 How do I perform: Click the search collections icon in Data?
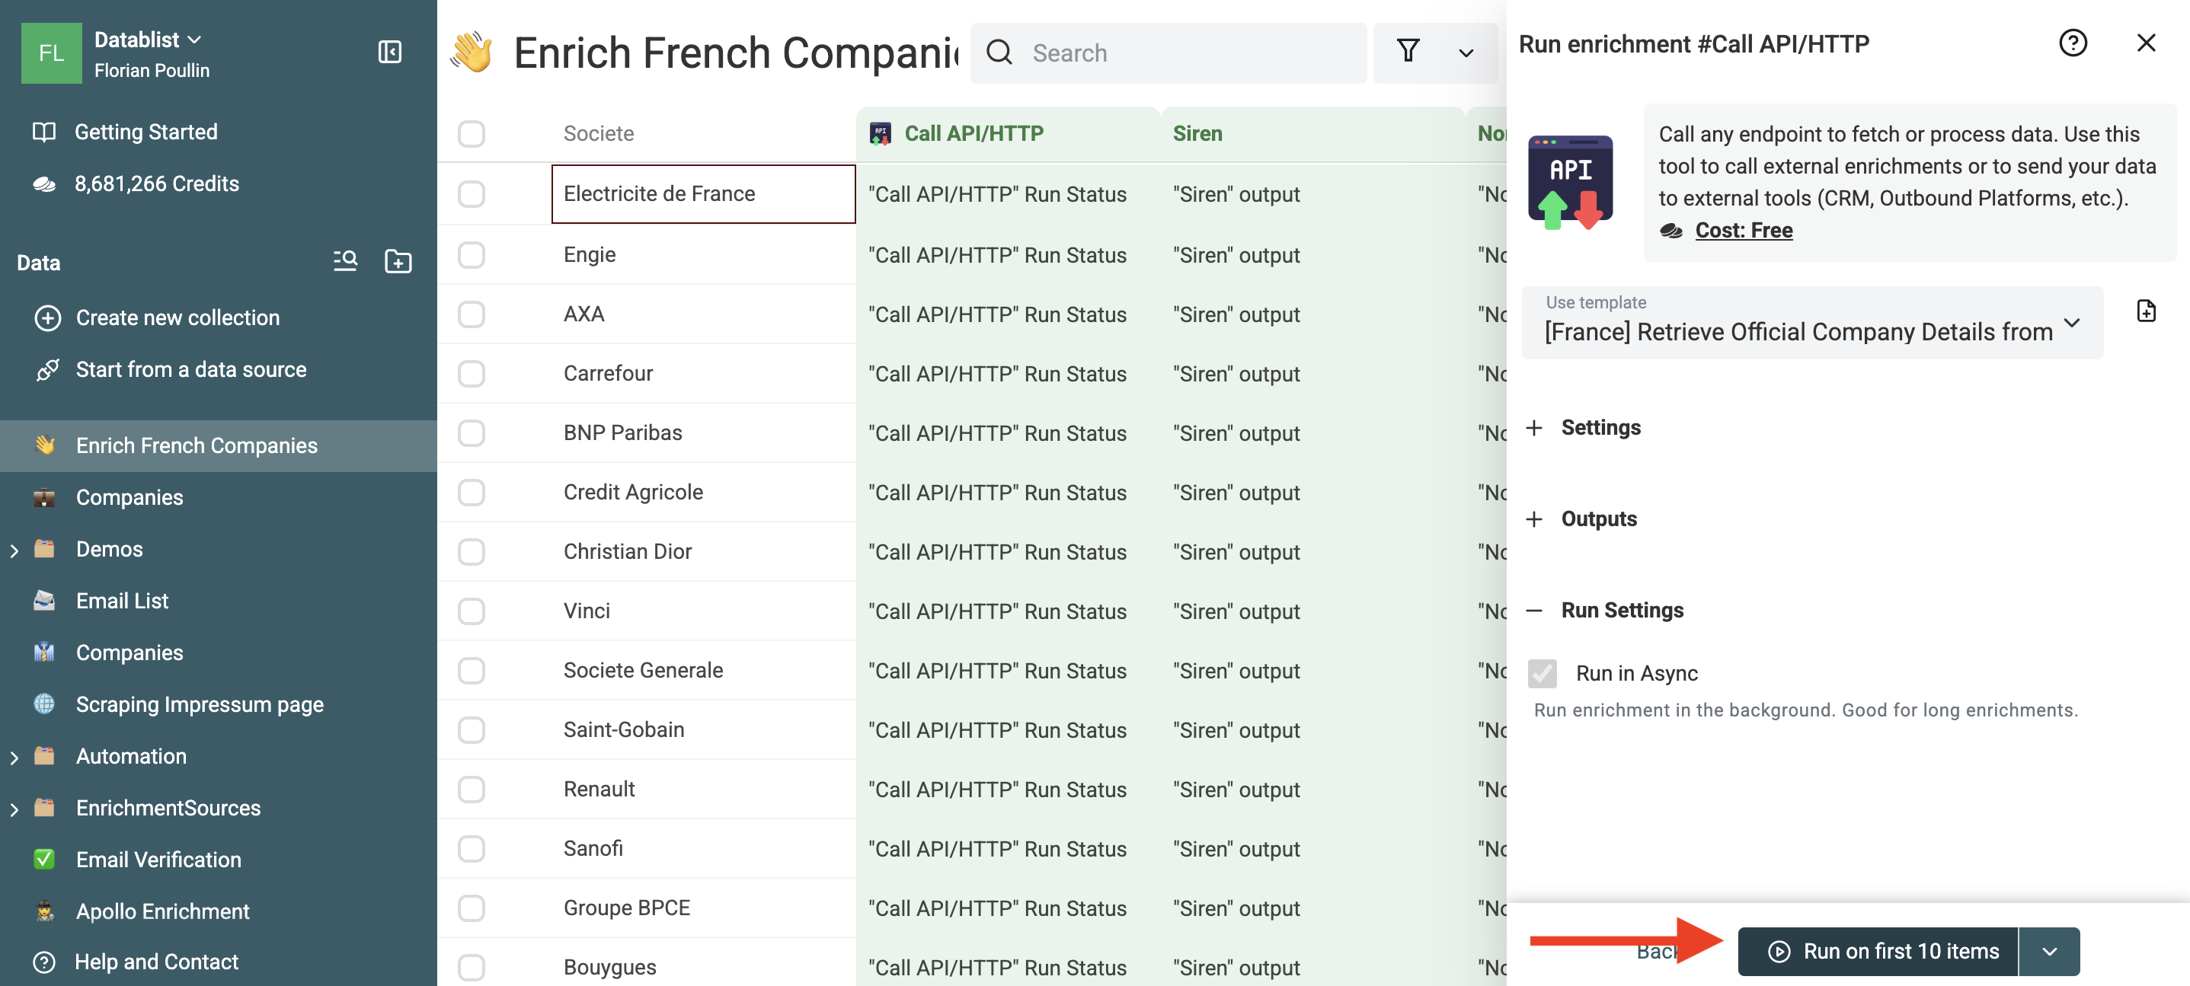(344, 261)
